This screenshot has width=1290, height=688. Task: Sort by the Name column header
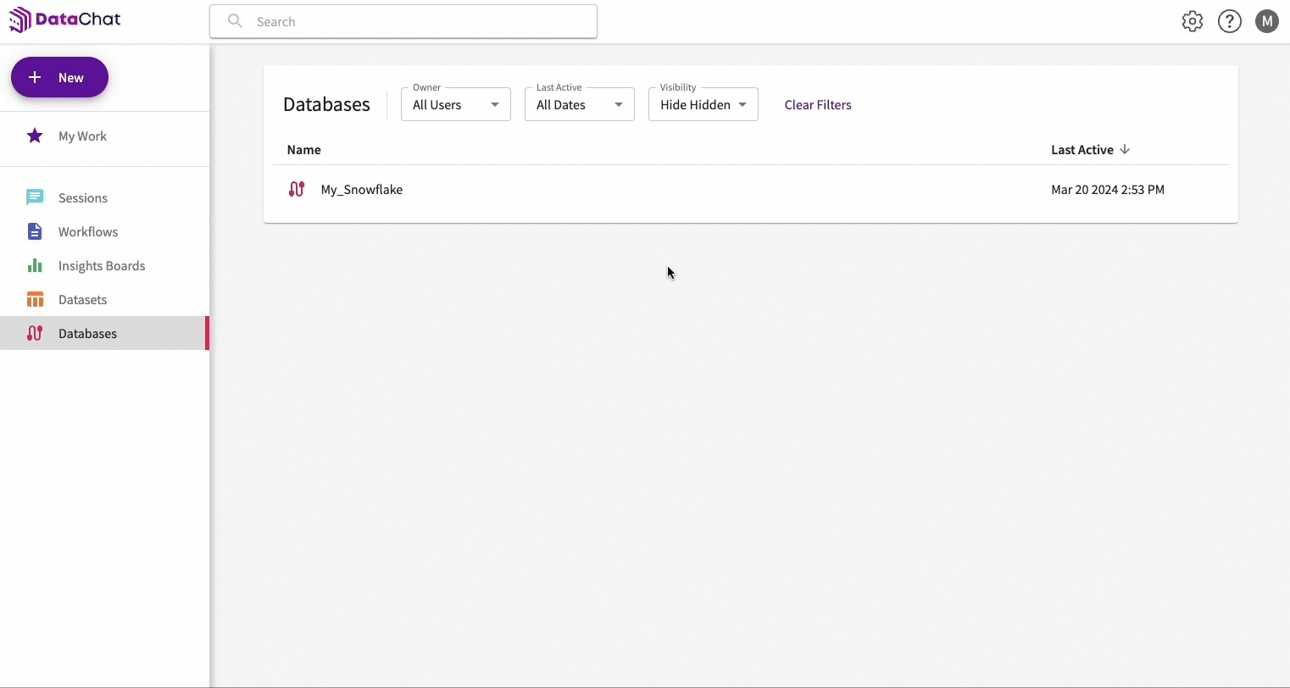click(303, 149)
